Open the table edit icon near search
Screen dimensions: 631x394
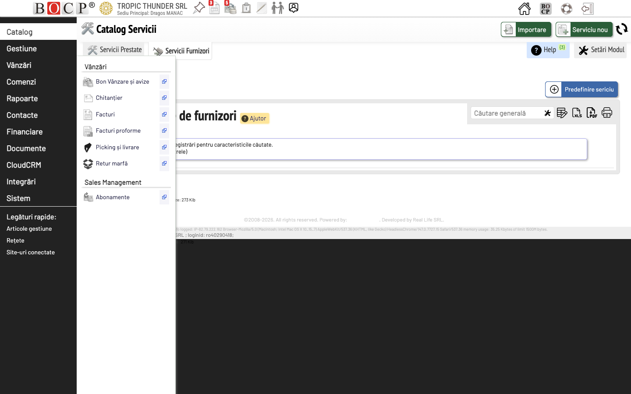(562, 113)
